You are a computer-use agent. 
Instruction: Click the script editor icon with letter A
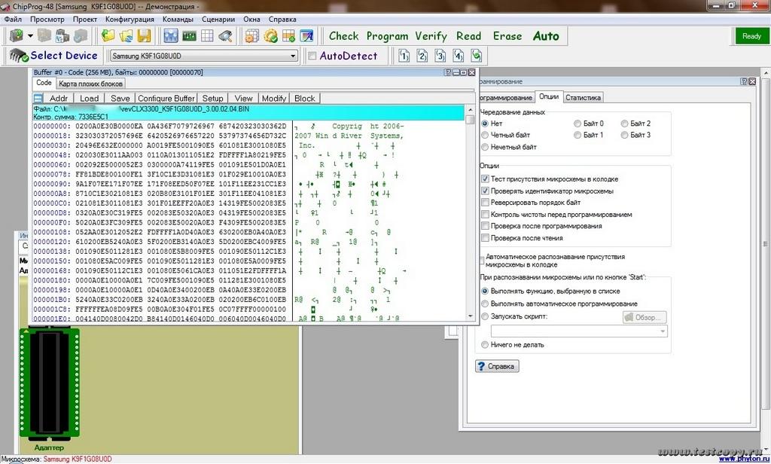[x=306, y=36]
